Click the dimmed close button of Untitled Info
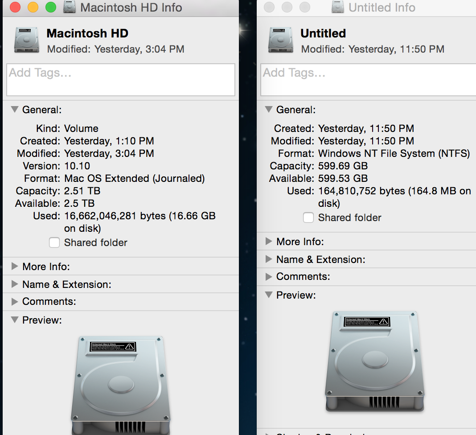Screen dimensions: 476x435 point(269,7)
